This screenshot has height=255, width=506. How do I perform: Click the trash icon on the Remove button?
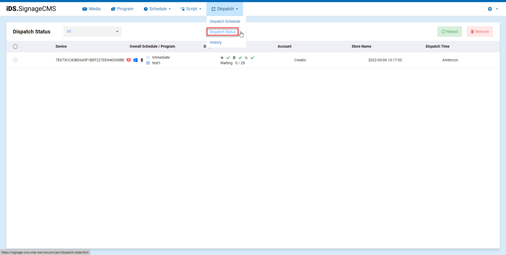[x=472, y=32]
